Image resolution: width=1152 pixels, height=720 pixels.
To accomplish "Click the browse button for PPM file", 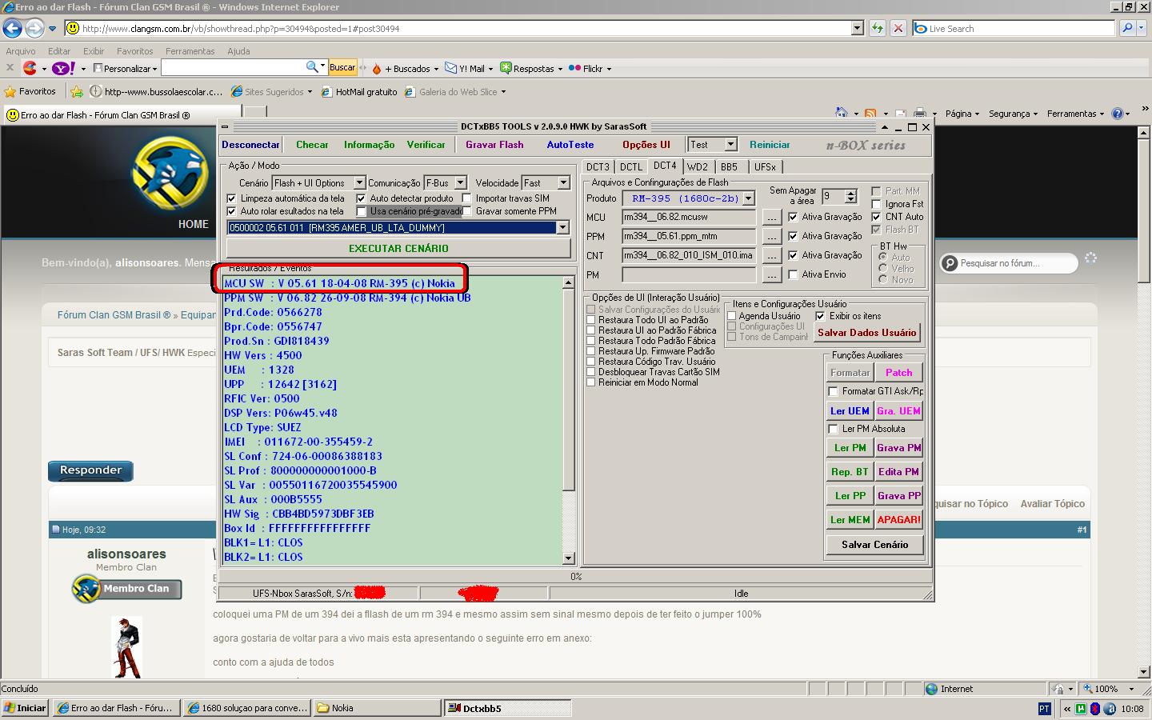I will click(x=771, y=236).
